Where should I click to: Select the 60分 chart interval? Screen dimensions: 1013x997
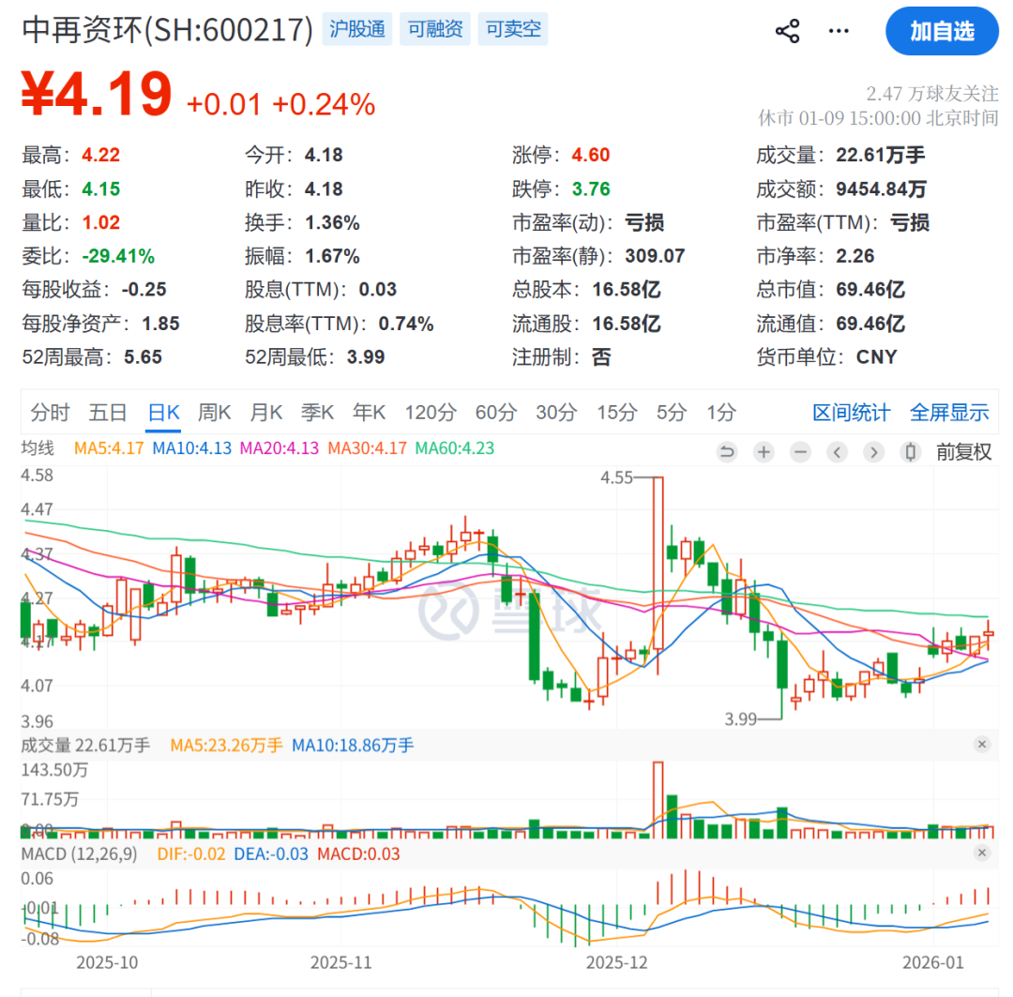click(495, 412)
